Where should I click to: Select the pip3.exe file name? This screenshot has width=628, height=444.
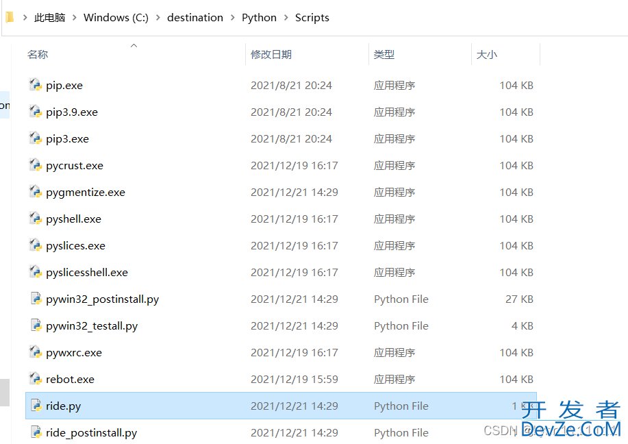coord(67,139)
